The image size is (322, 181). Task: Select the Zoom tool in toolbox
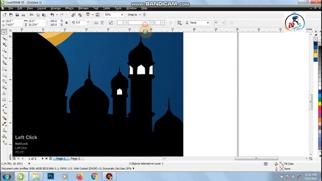point(4,50)
